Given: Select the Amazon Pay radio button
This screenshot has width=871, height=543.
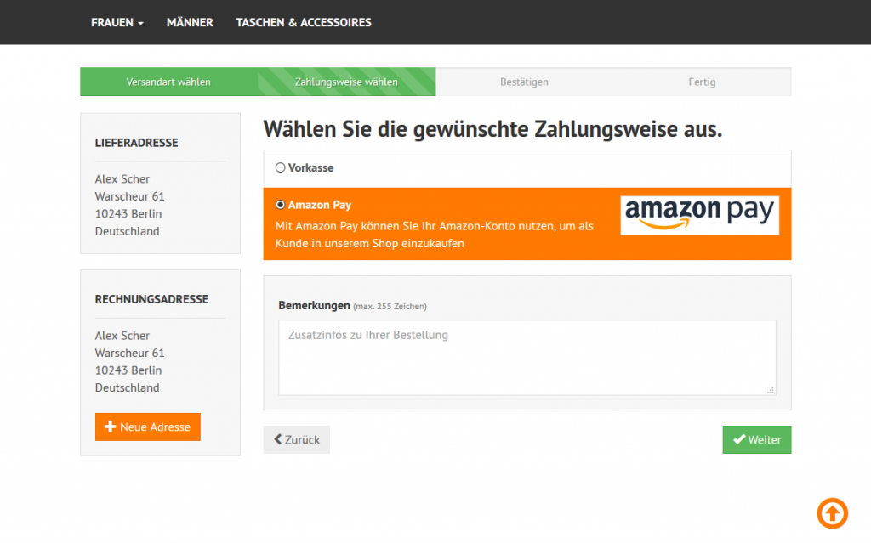Looking at the screenshot, I should [281, 205].
